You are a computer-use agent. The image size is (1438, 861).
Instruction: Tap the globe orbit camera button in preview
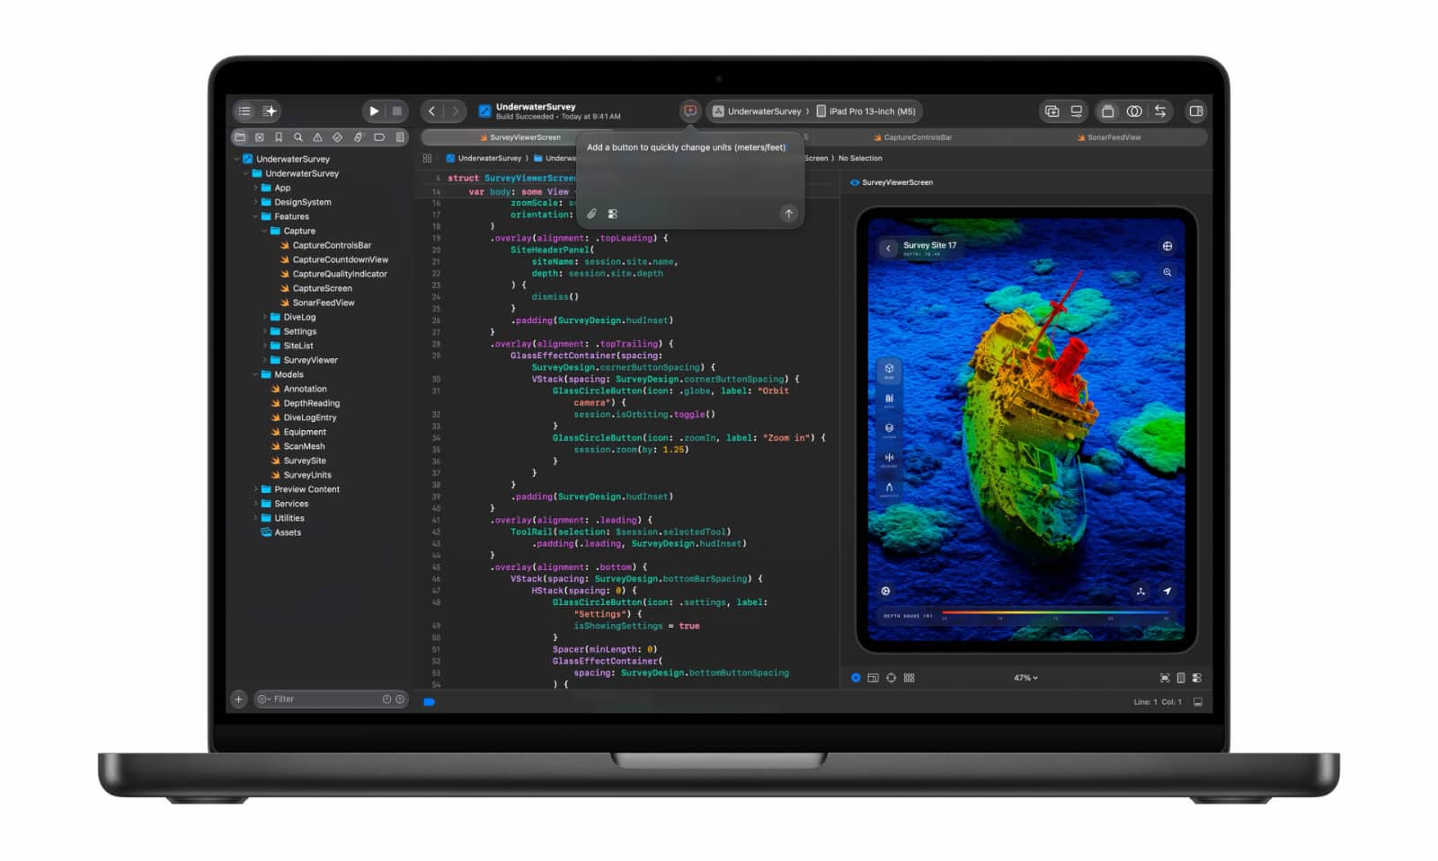point(1167,246)
